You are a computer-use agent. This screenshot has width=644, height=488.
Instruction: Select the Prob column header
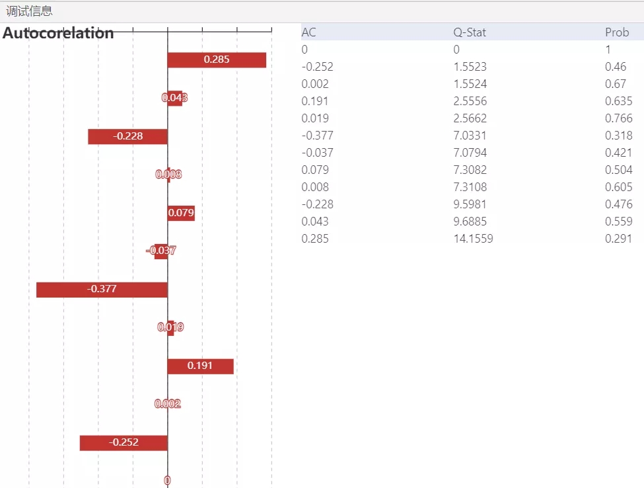pyautogui.click(x=617, y=32)
